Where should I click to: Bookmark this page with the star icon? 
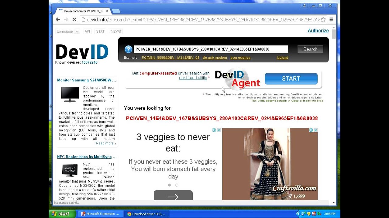[323, 19]
